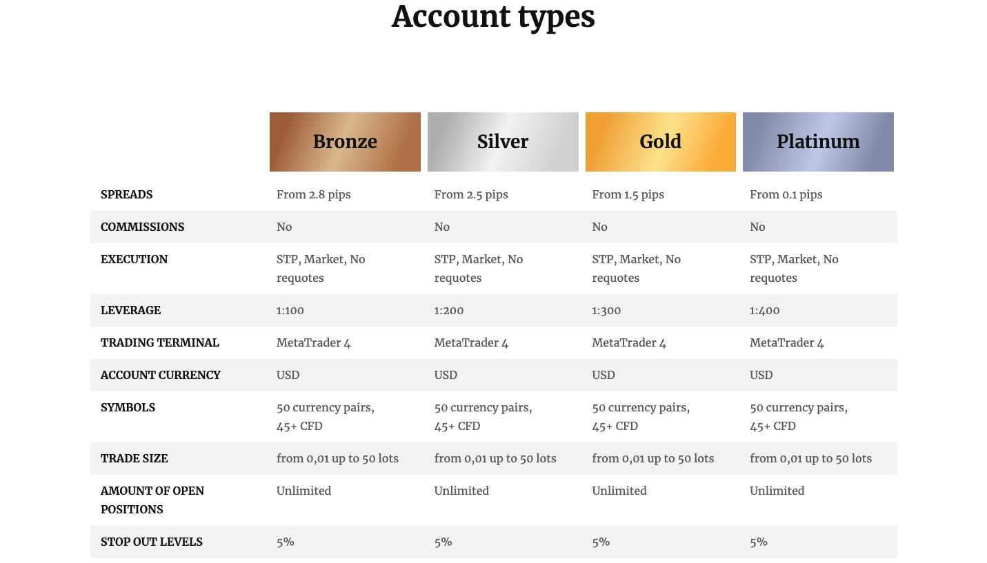
Task: Click the TRADING TERMINAL row label
Action: [x=160, y=342]
